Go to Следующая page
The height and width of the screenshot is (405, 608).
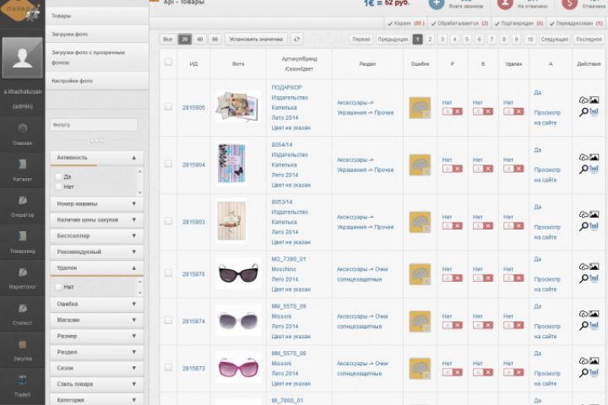click(554, 39)
